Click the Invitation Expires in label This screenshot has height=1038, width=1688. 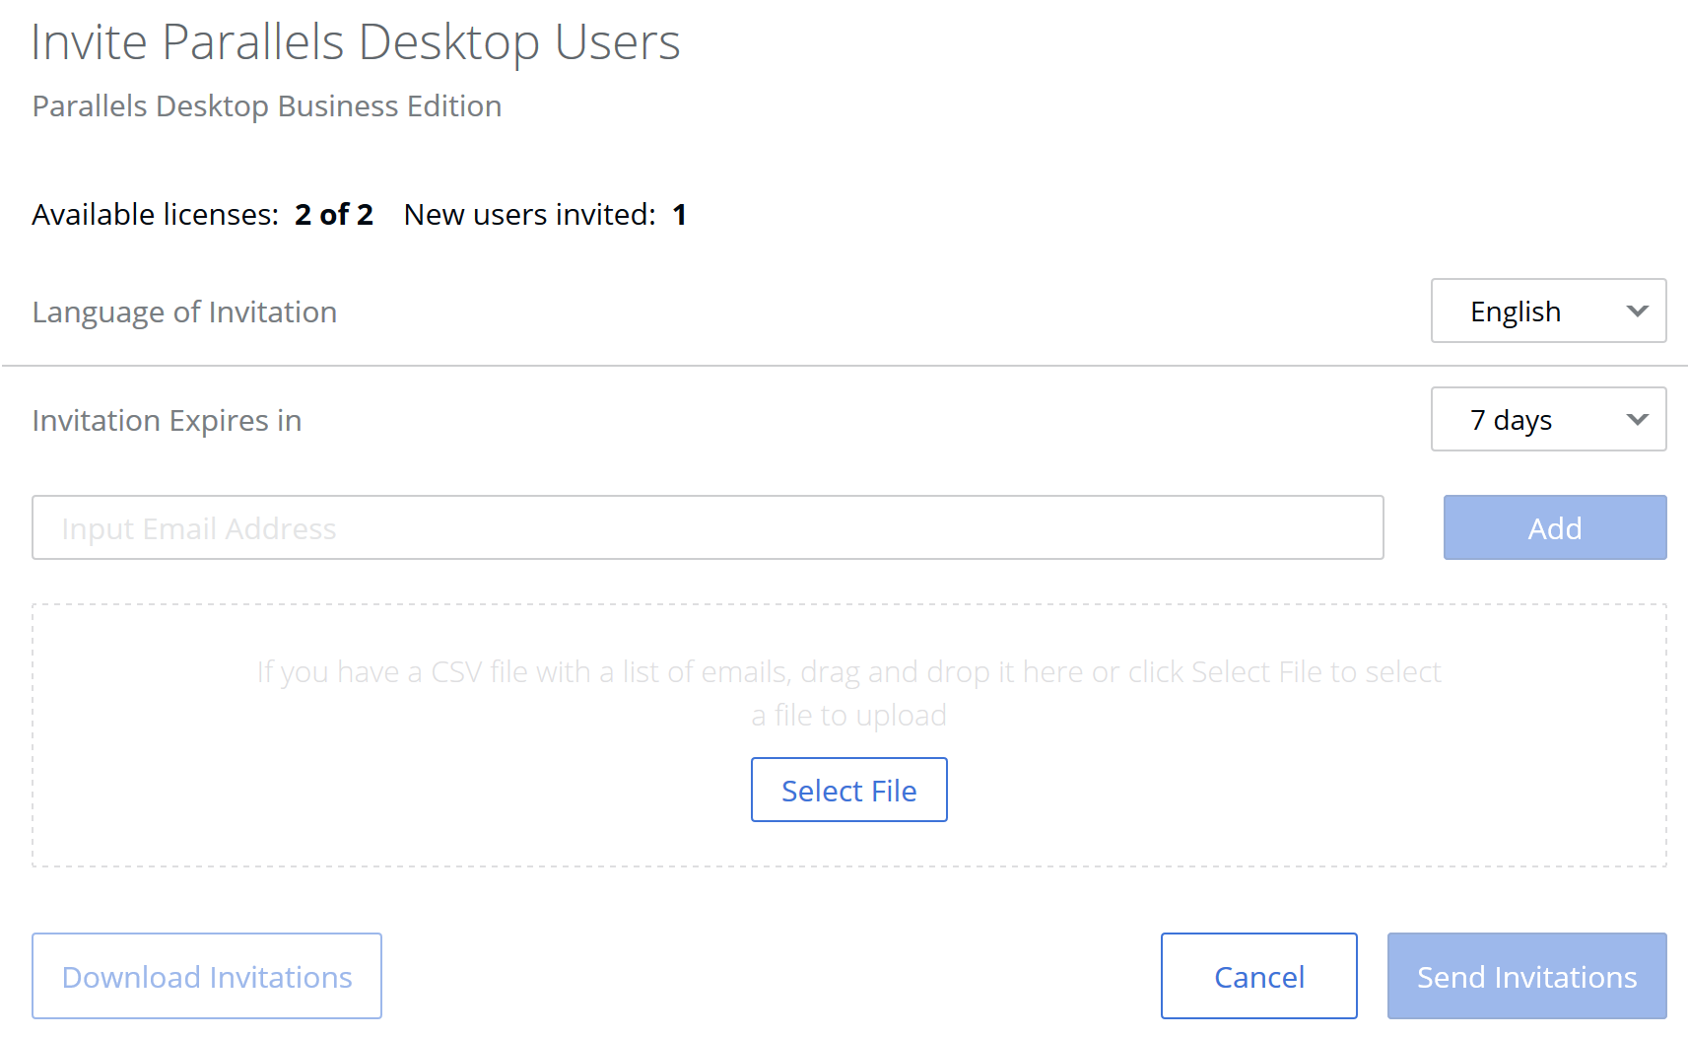[x=167, y=421]
